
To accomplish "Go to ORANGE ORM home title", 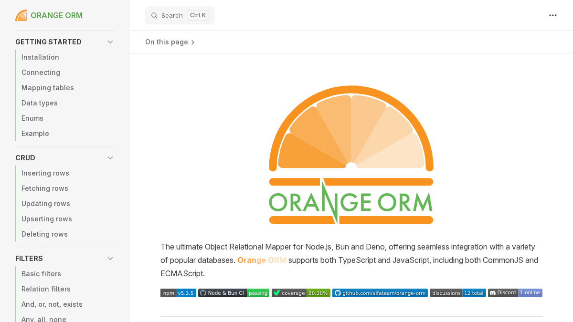I will tap(56, 15).
